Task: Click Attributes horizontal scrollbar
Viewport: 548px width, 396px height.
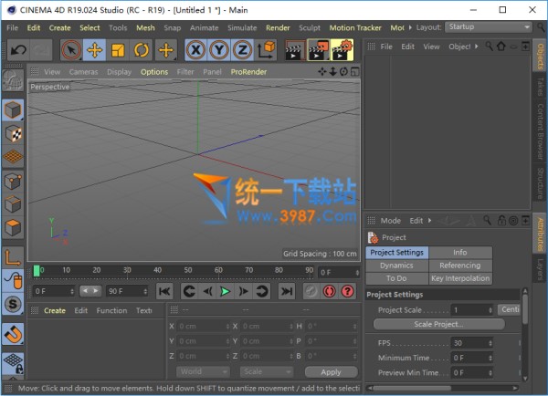Action: [412, 388]
